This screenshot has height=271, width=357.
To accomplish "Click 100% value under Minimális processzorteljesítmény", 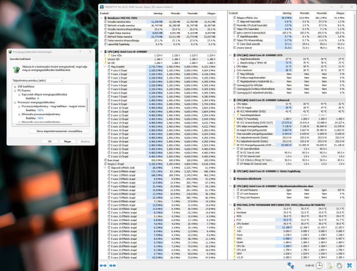I will (x=40, y=118).
